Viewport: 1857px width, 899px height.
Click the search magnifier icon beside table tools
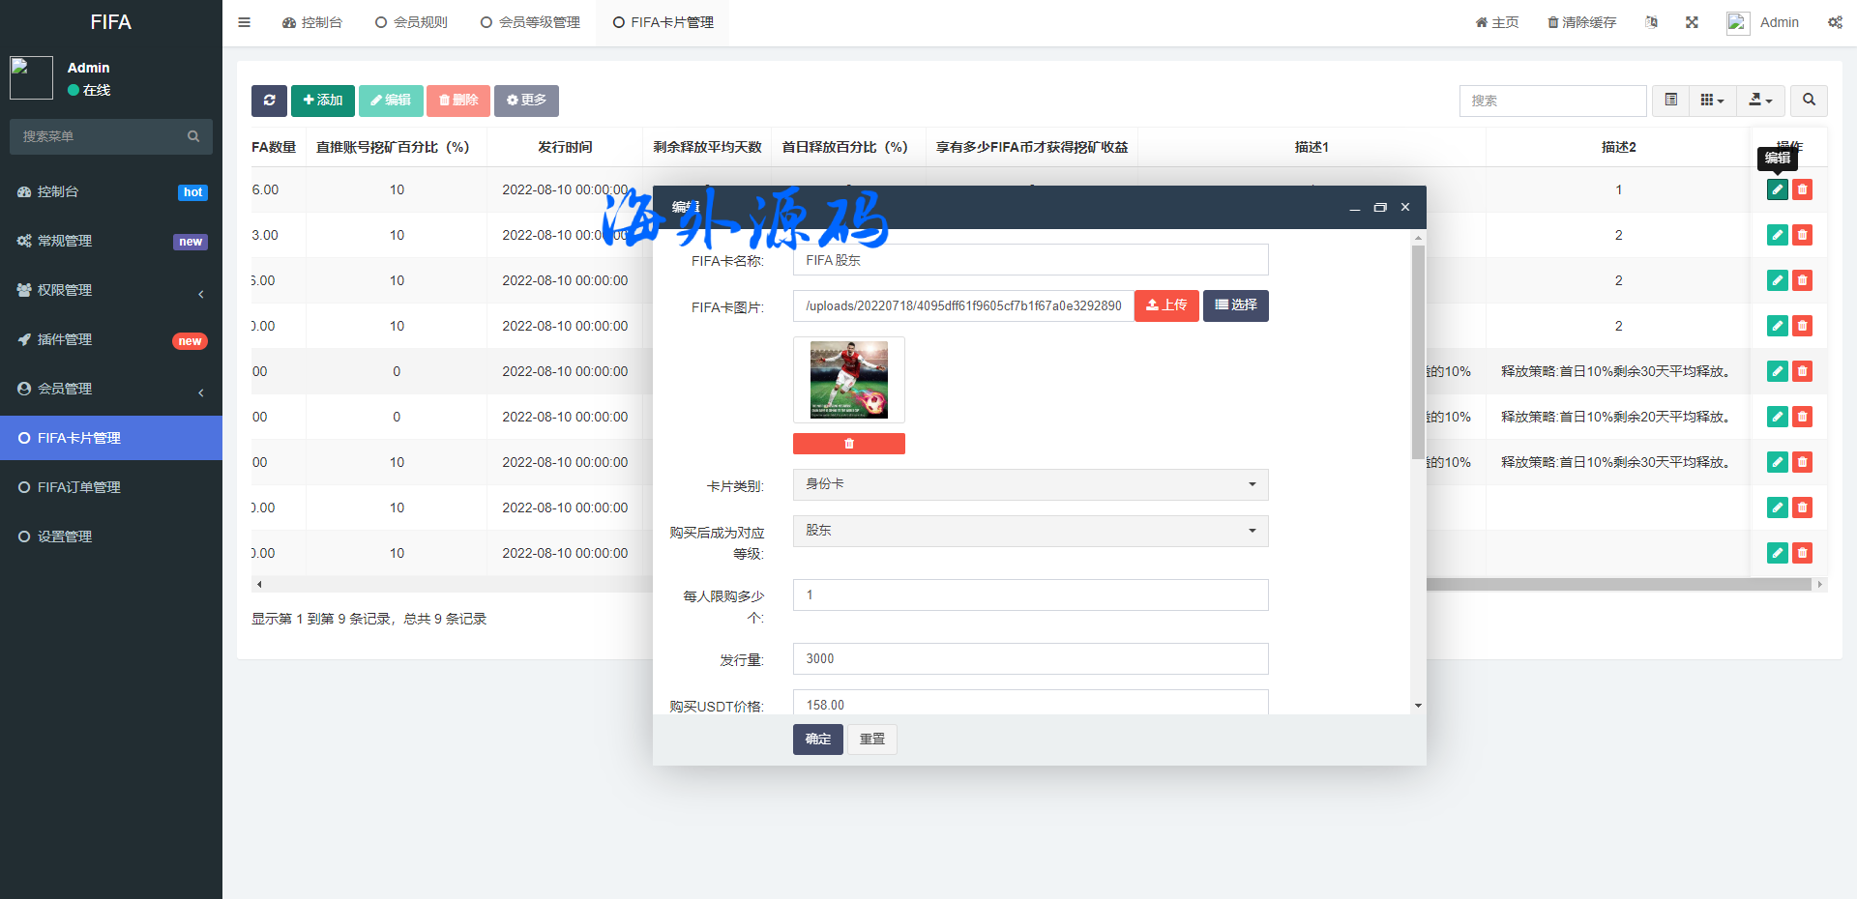[x=1809, y=101]
